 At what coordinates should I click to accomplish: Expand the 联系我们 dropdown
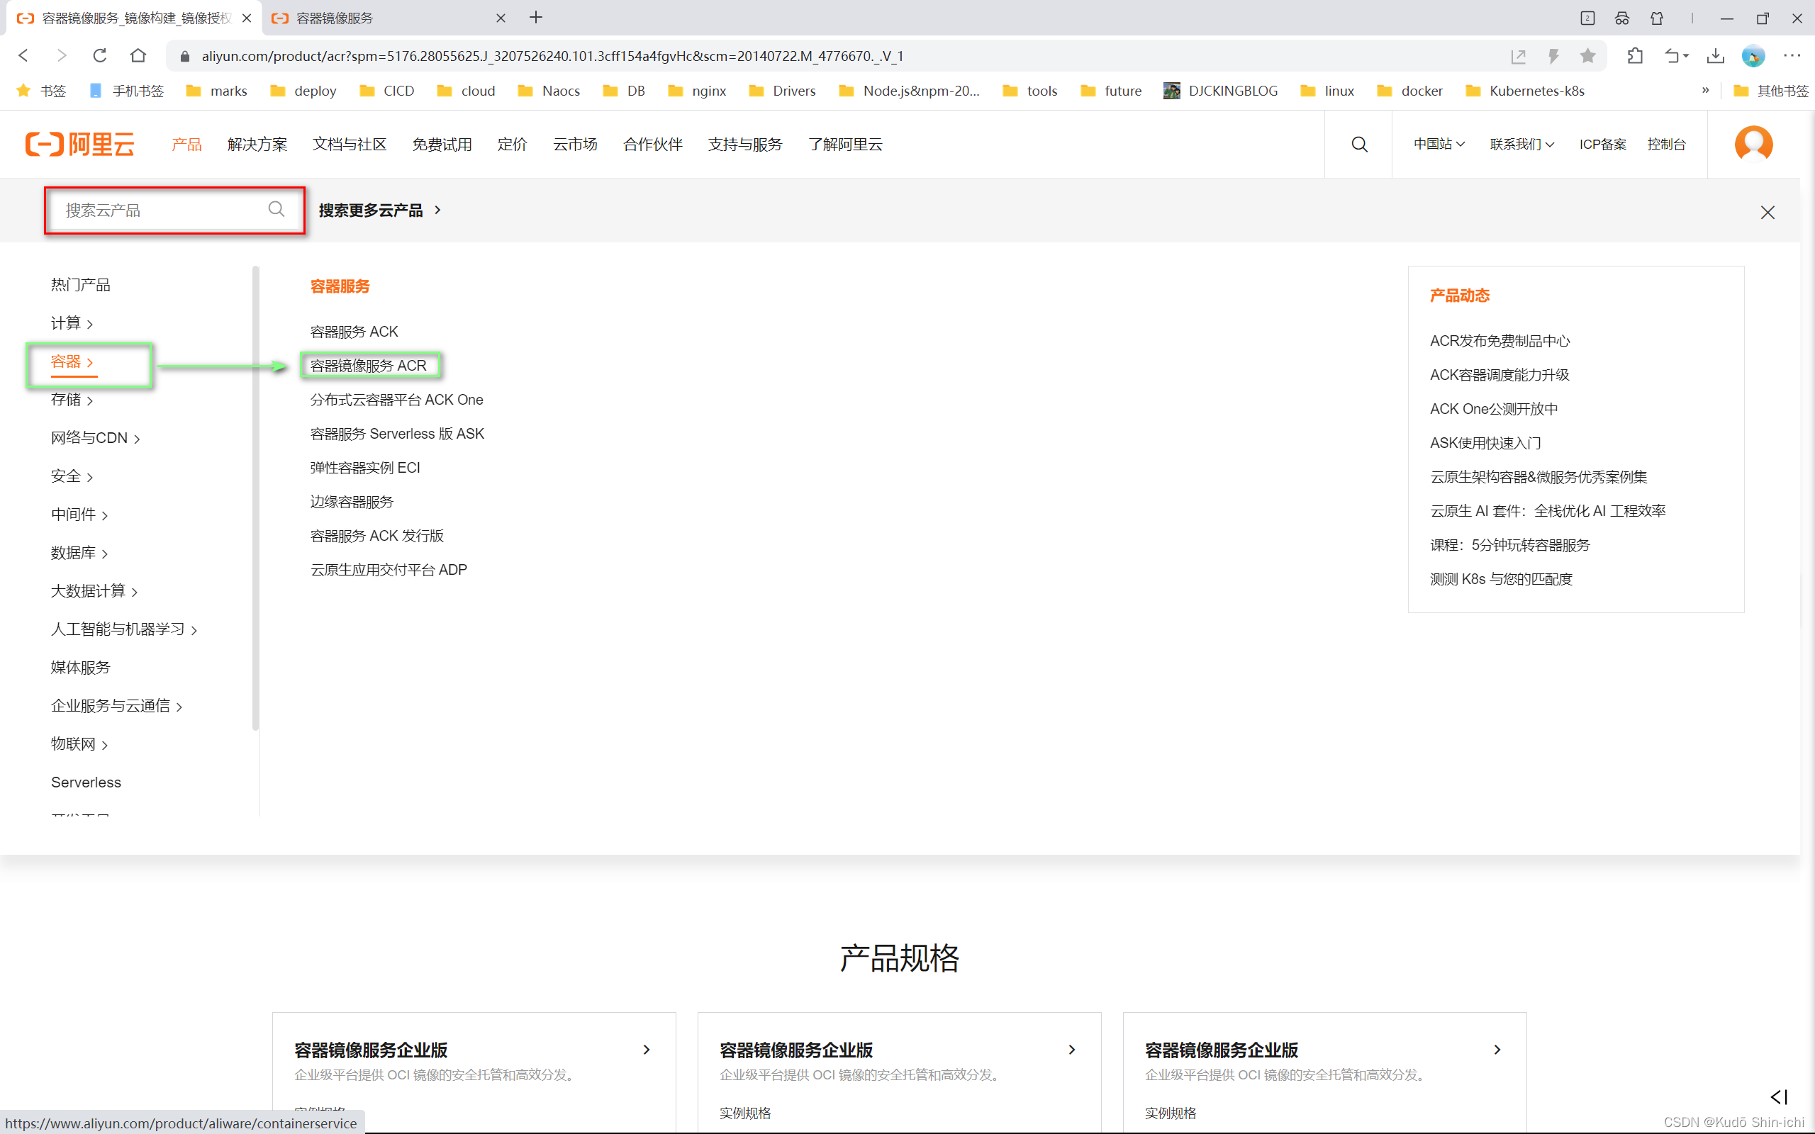[1521, 144]
